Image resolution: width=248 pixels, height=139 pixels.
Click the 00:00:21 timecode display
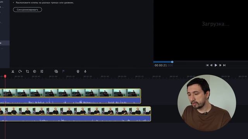164,65
